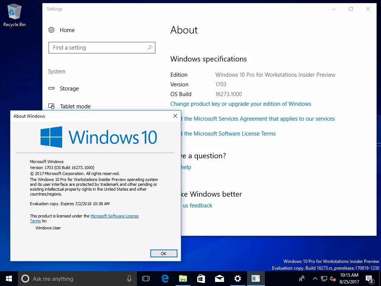Switch to Settings app taskbar icon
Image resolution: width=381 pixels, height=286 pixels.
click(237, 279)
